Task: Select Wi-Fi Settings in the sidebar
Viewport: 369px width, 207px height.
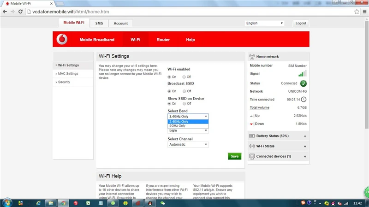Action: (73, 65)
